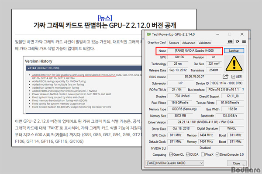Viewport: 262px width, 174px height.
Task: Click the GPU Clock value 811 MHz
Action: 176,135
